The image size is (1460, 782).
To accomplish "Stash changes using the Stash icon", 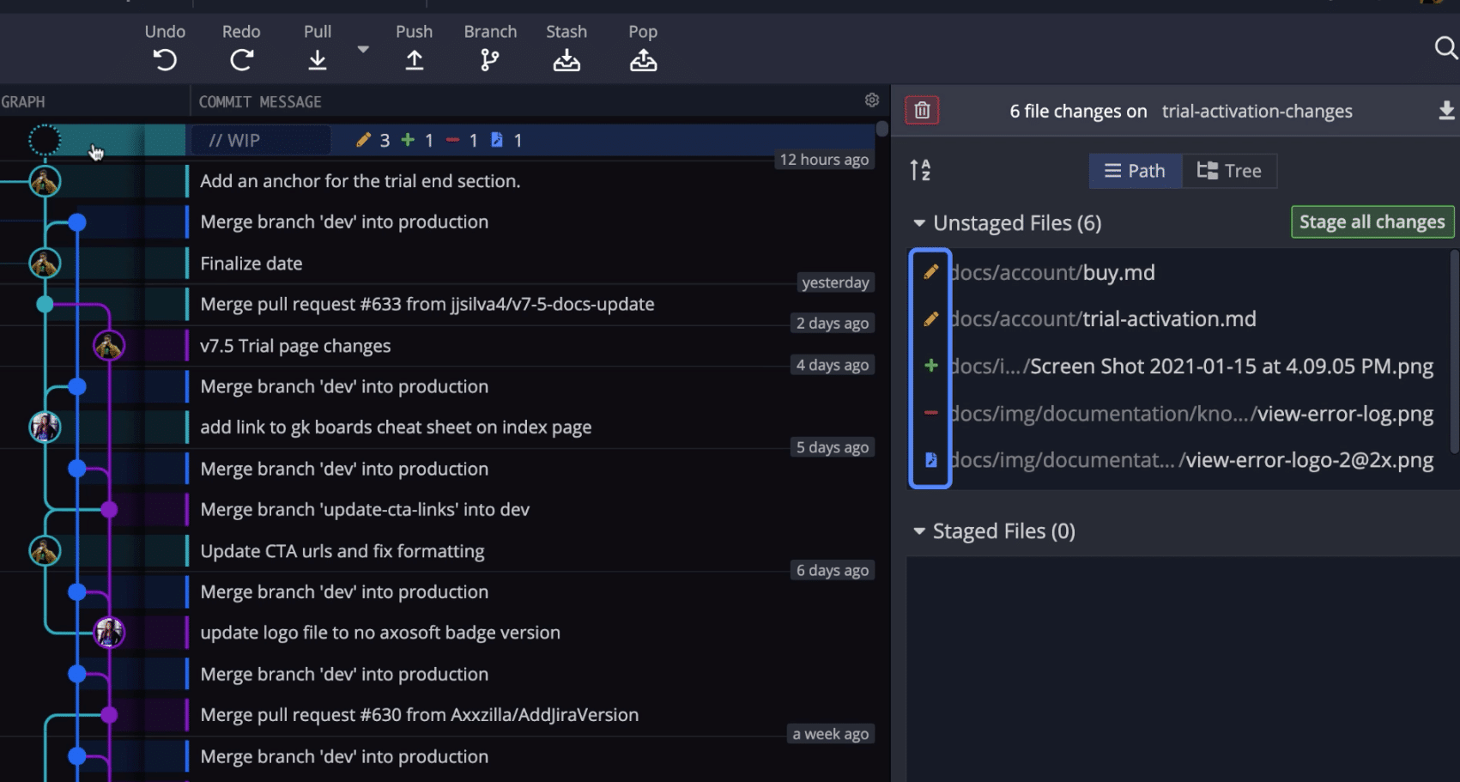I will 566,60.
